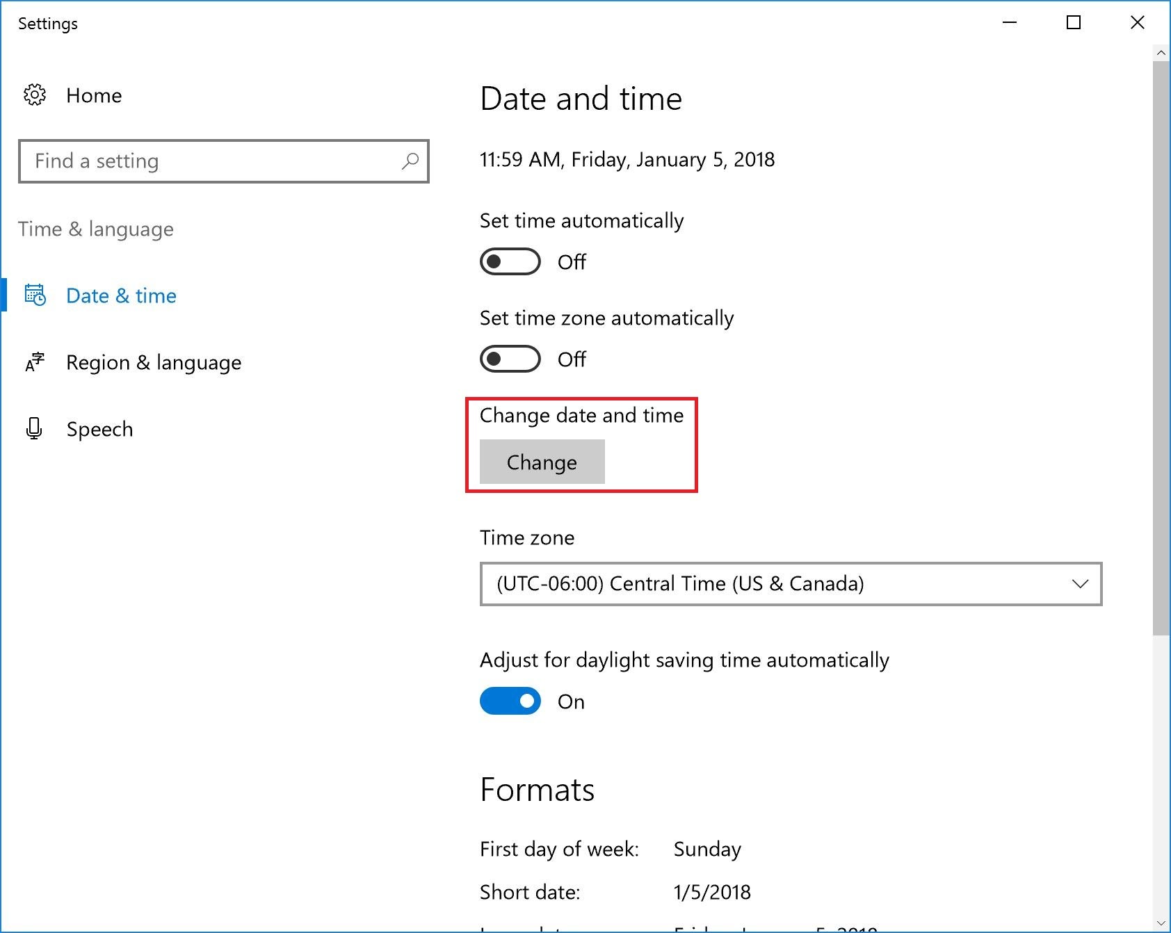Click the Speech microphone icon
Screen dimensions: 1171x933
(x=34, y=429)
